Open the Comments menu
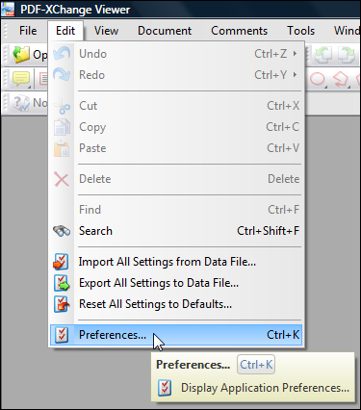361x410 pixels. click(x=239, y=31)
